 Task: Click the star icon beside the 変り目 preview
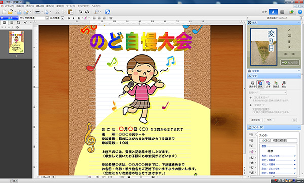[289, 47]
